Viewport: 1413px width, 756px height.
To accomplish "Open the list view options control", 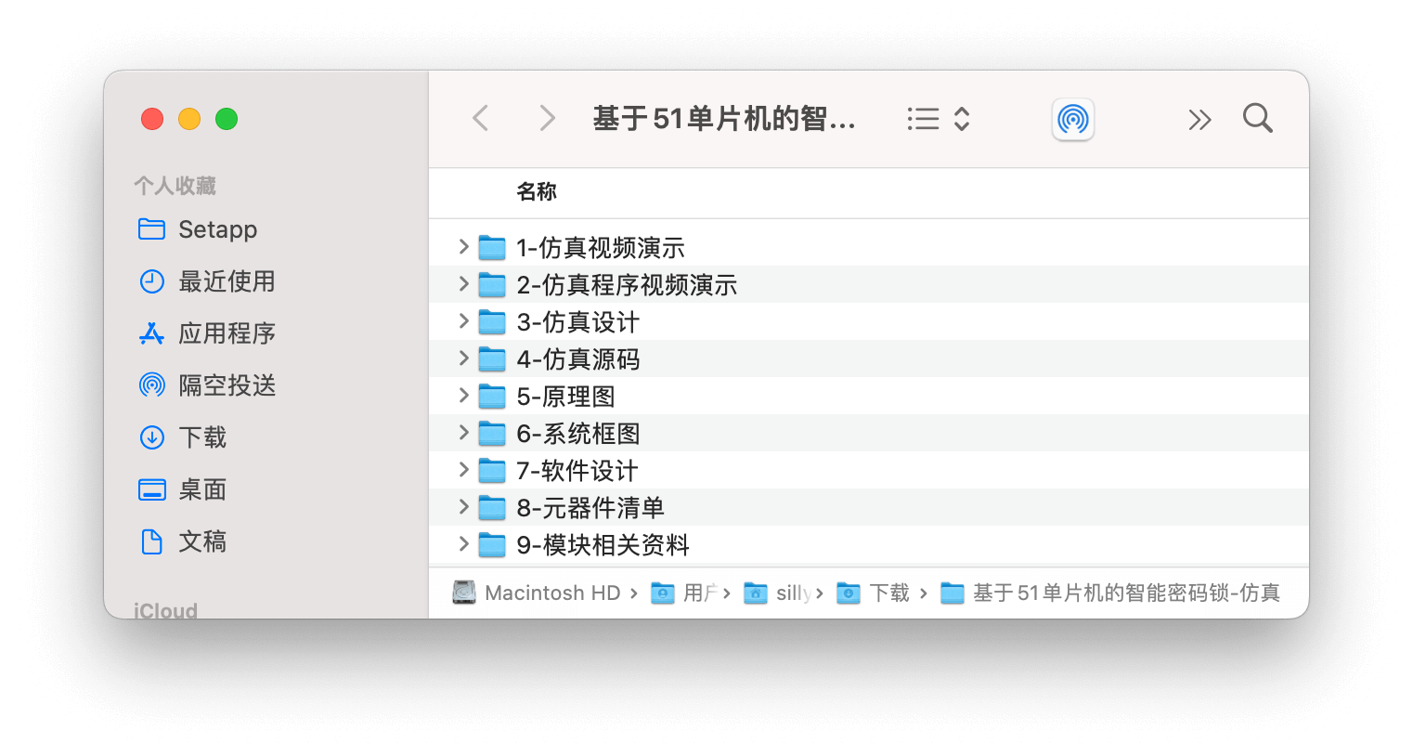I will pyautogui.click(x=939, y=119).
